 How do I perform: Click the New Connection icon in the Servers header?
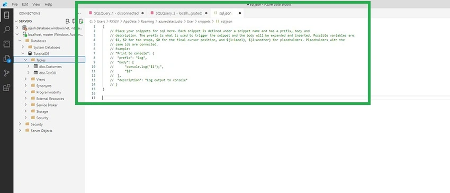68,21
